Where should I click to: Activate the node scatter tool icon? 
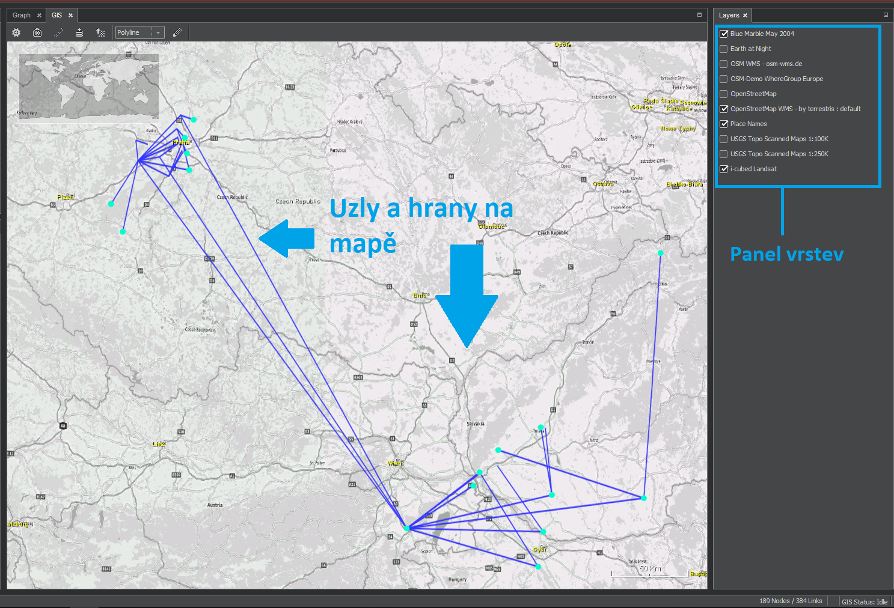(x=100, y=32)
